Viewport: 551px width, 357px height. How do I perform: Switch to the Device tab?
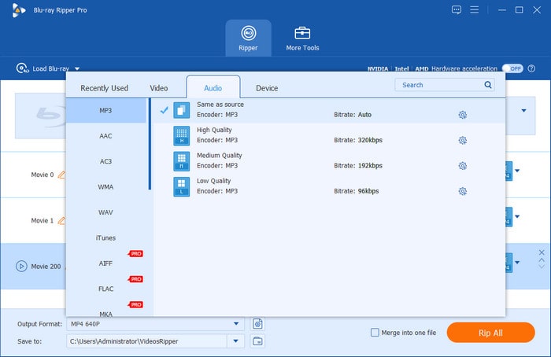[x=267, y=88]
